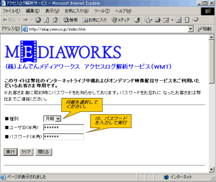Click the ■種別 label

[12, 118]
